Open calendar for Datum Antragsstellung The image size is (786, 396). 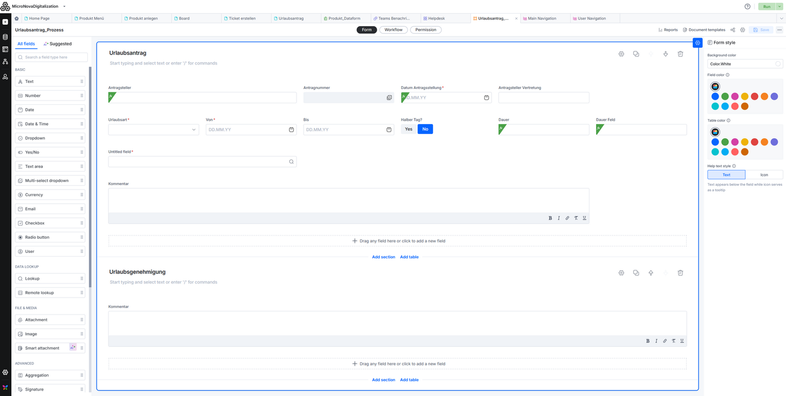(486, 98)
